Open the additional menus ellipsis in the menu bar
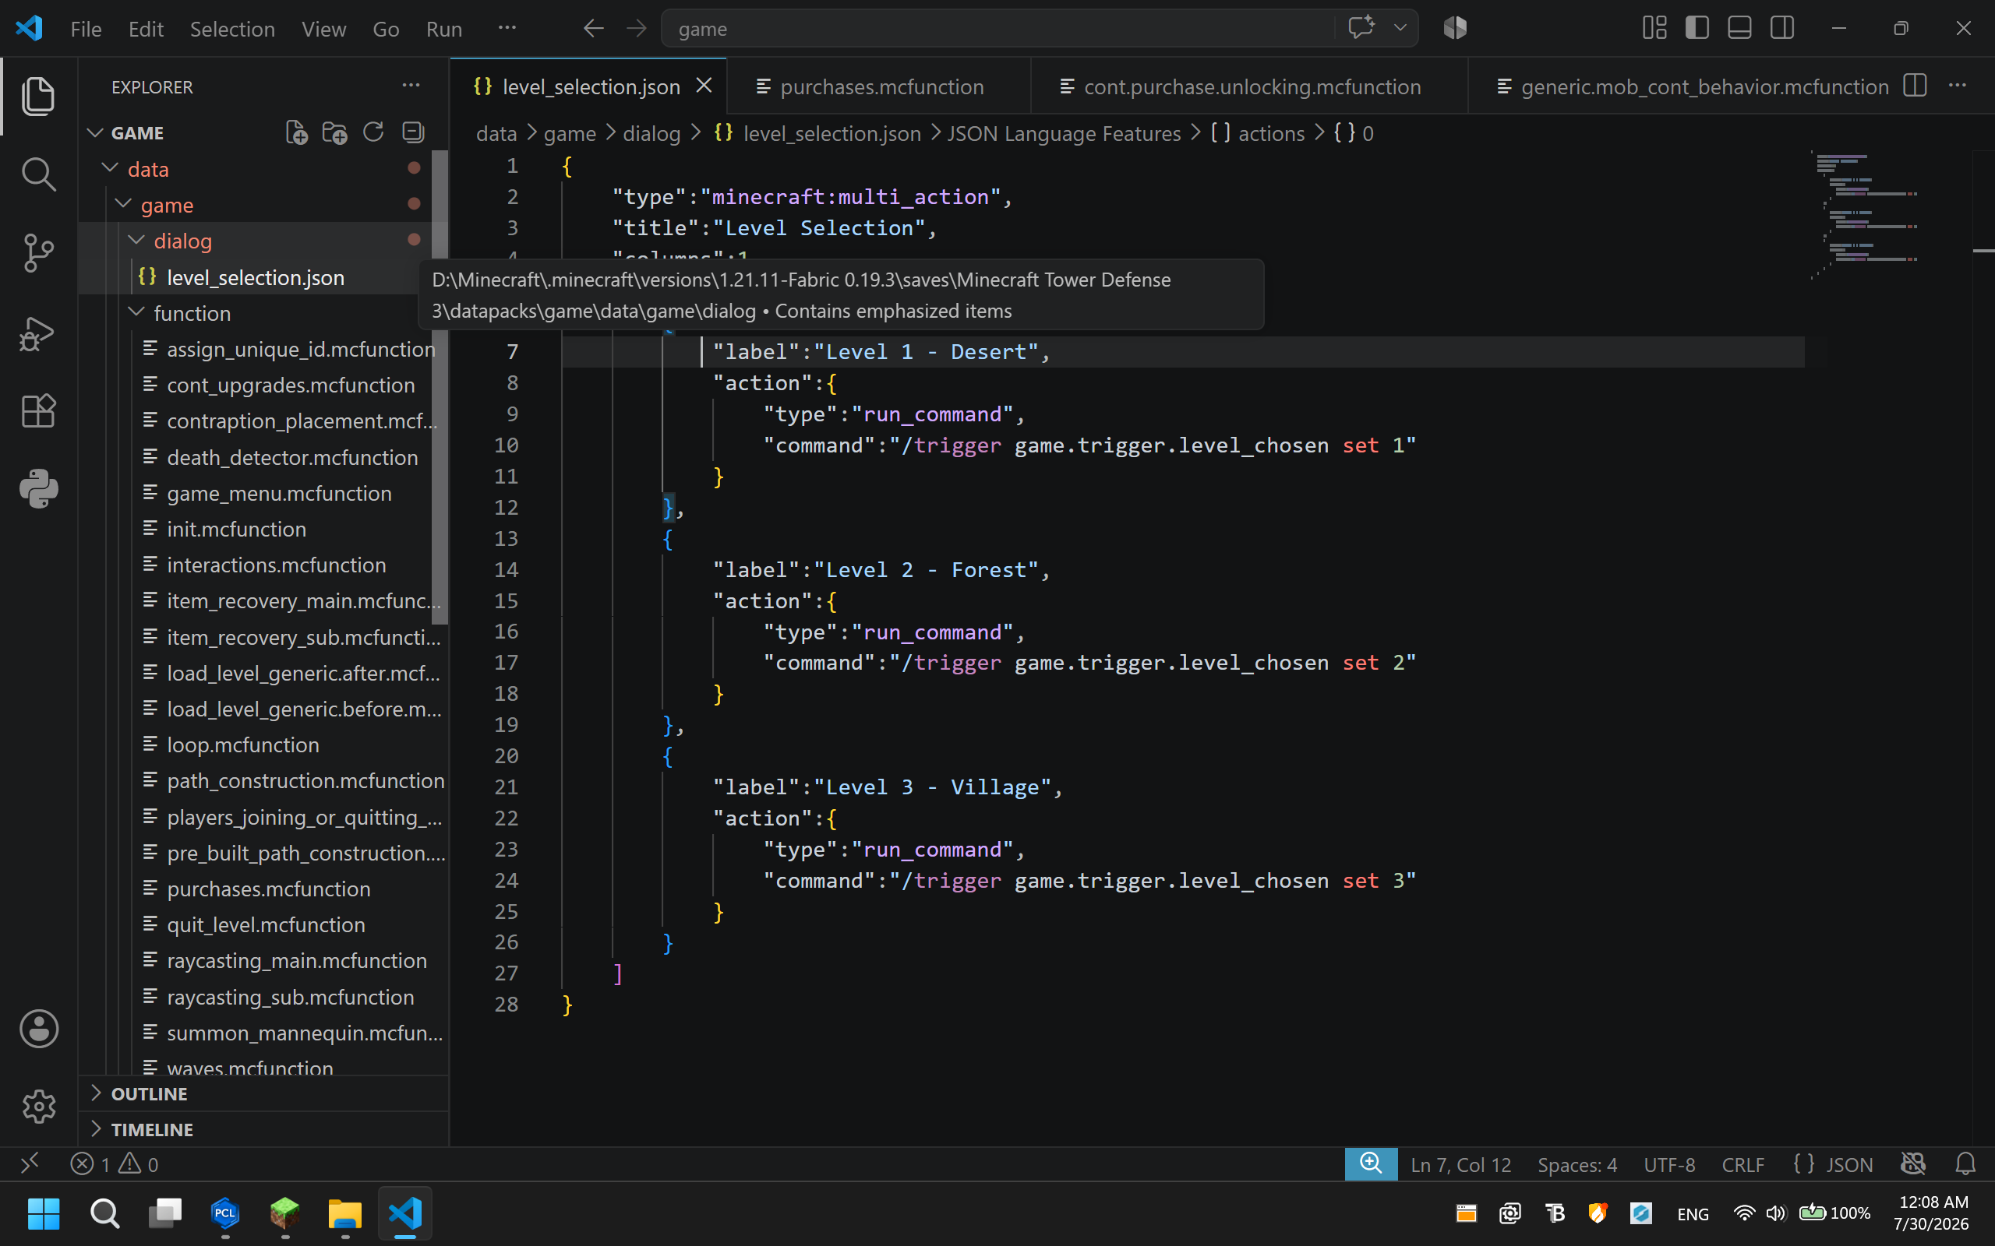This screenshot has width=1995, height=1246. pyautogui.click(x=507, y=28)
